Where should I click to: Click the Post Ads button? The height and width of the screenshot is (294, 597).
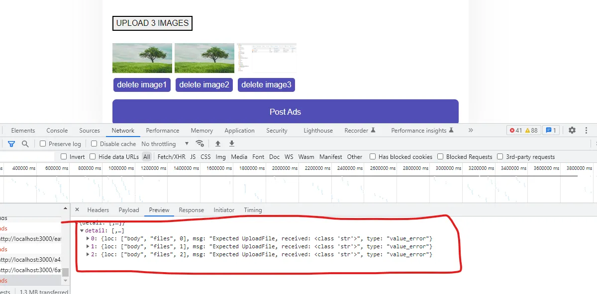click(285, 111)
